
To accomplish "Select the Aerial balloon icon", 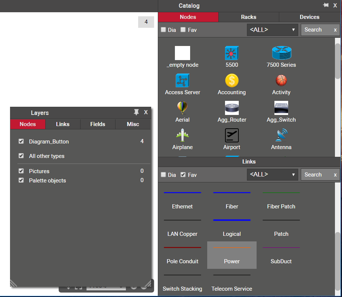I will point(182,108).
